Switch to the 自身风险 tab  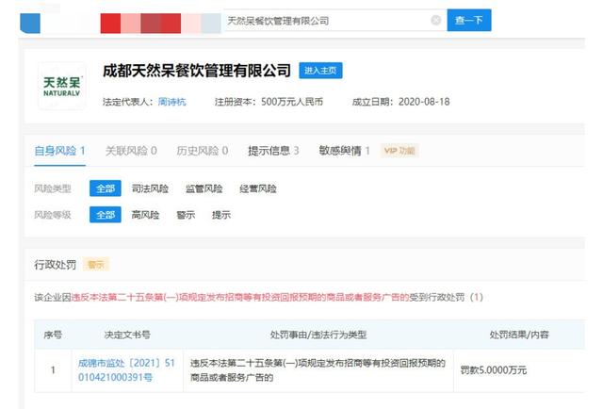tap(59, 151)
